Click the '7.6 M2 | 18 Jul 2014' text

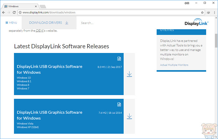(110, 113)
